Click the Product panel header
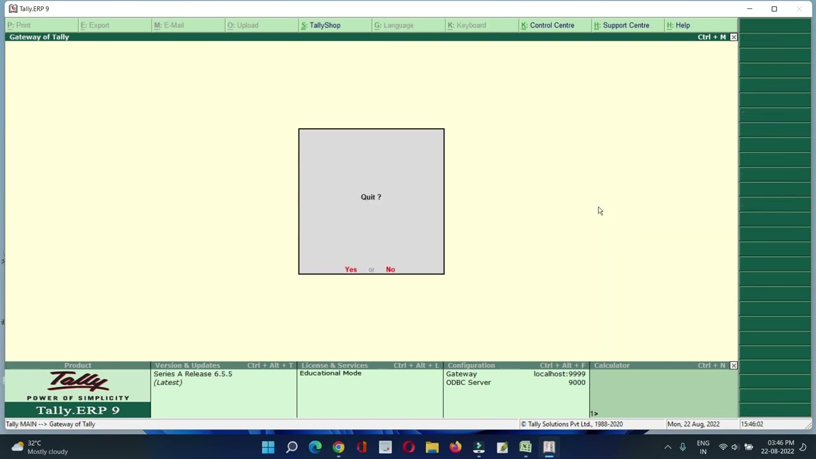The width and height of the screenshot is (816, 459). [x=78, y=365]
